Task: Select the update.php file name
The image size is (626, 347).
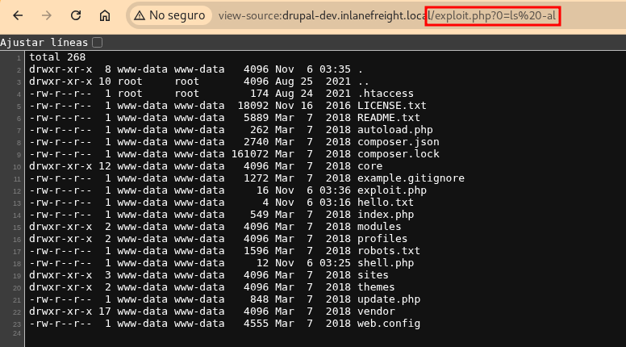Action: (x=389, y=299)
